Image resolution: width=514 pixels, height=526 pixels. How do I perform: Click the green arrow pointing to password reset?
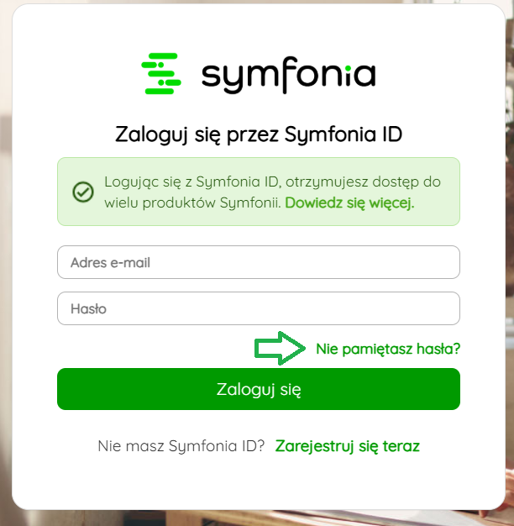pyautogui.click(x=280, y=348)
